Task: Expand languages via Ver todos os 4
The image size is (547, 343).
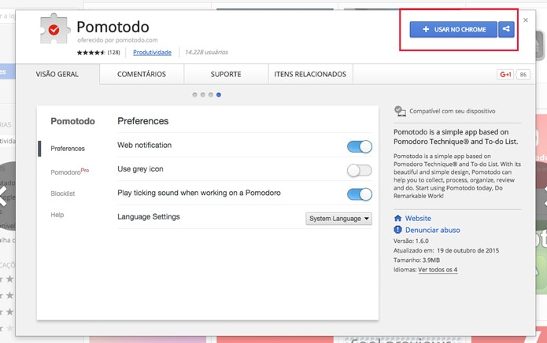Action: pyautogui.click(x=438, y=270)
